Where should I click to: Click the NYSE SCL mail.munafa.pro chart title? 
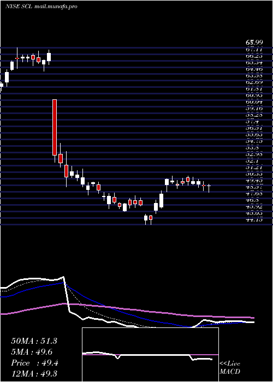click(x=41, y=7)
